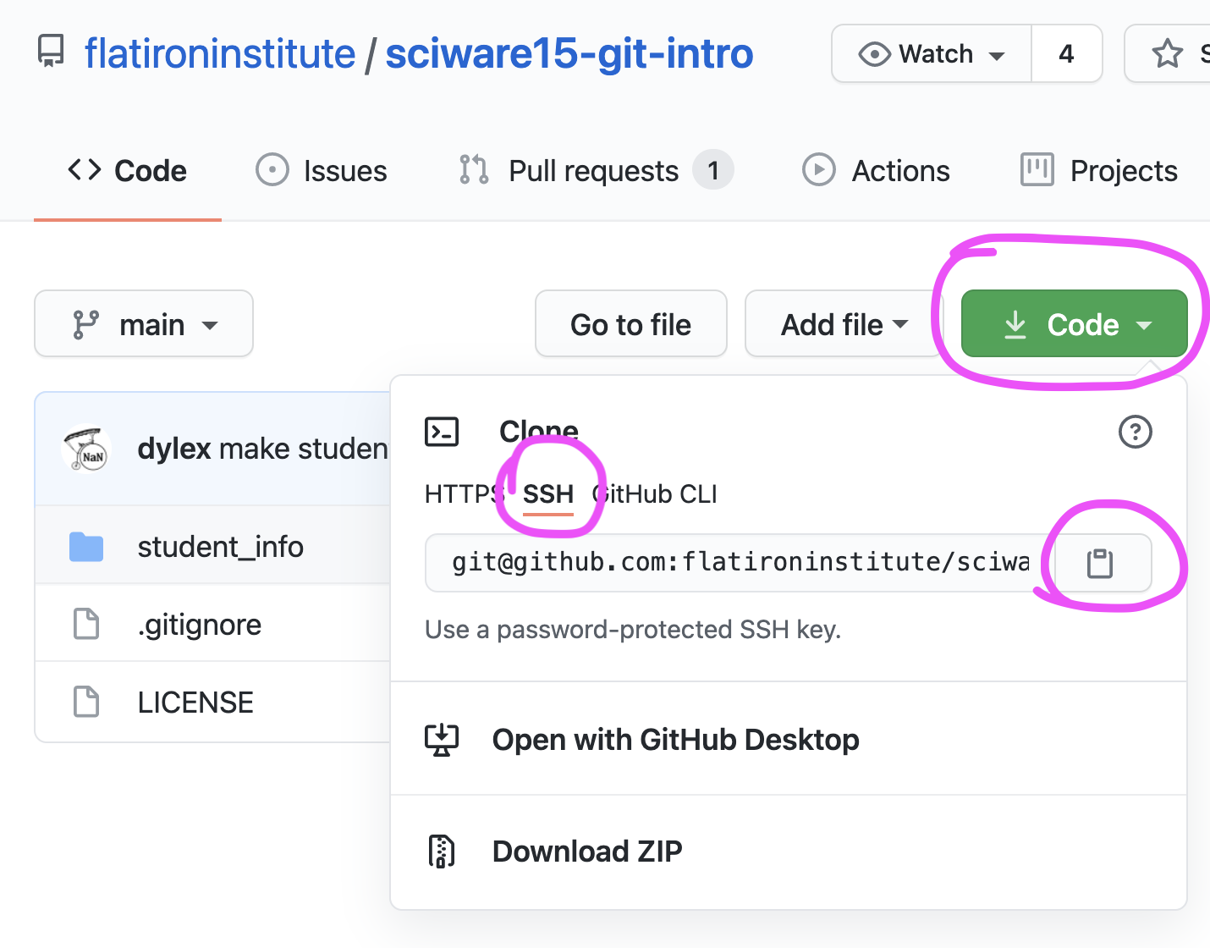1210x948 pixels.
Task: Click Open with GitHub Desktop
Action: tap(676, 740)
